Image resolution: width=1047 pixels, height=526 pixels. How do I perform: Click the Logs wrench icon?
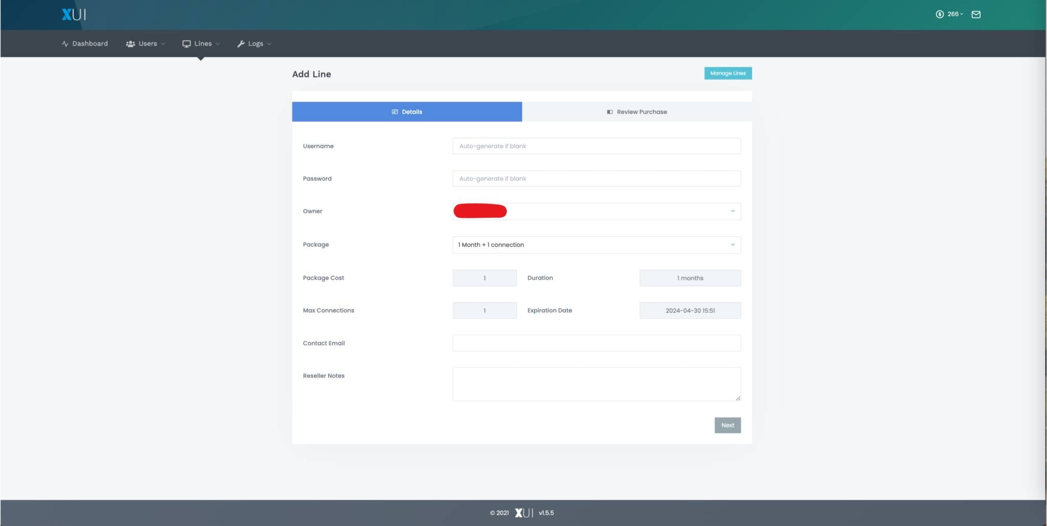click(241, 44)
